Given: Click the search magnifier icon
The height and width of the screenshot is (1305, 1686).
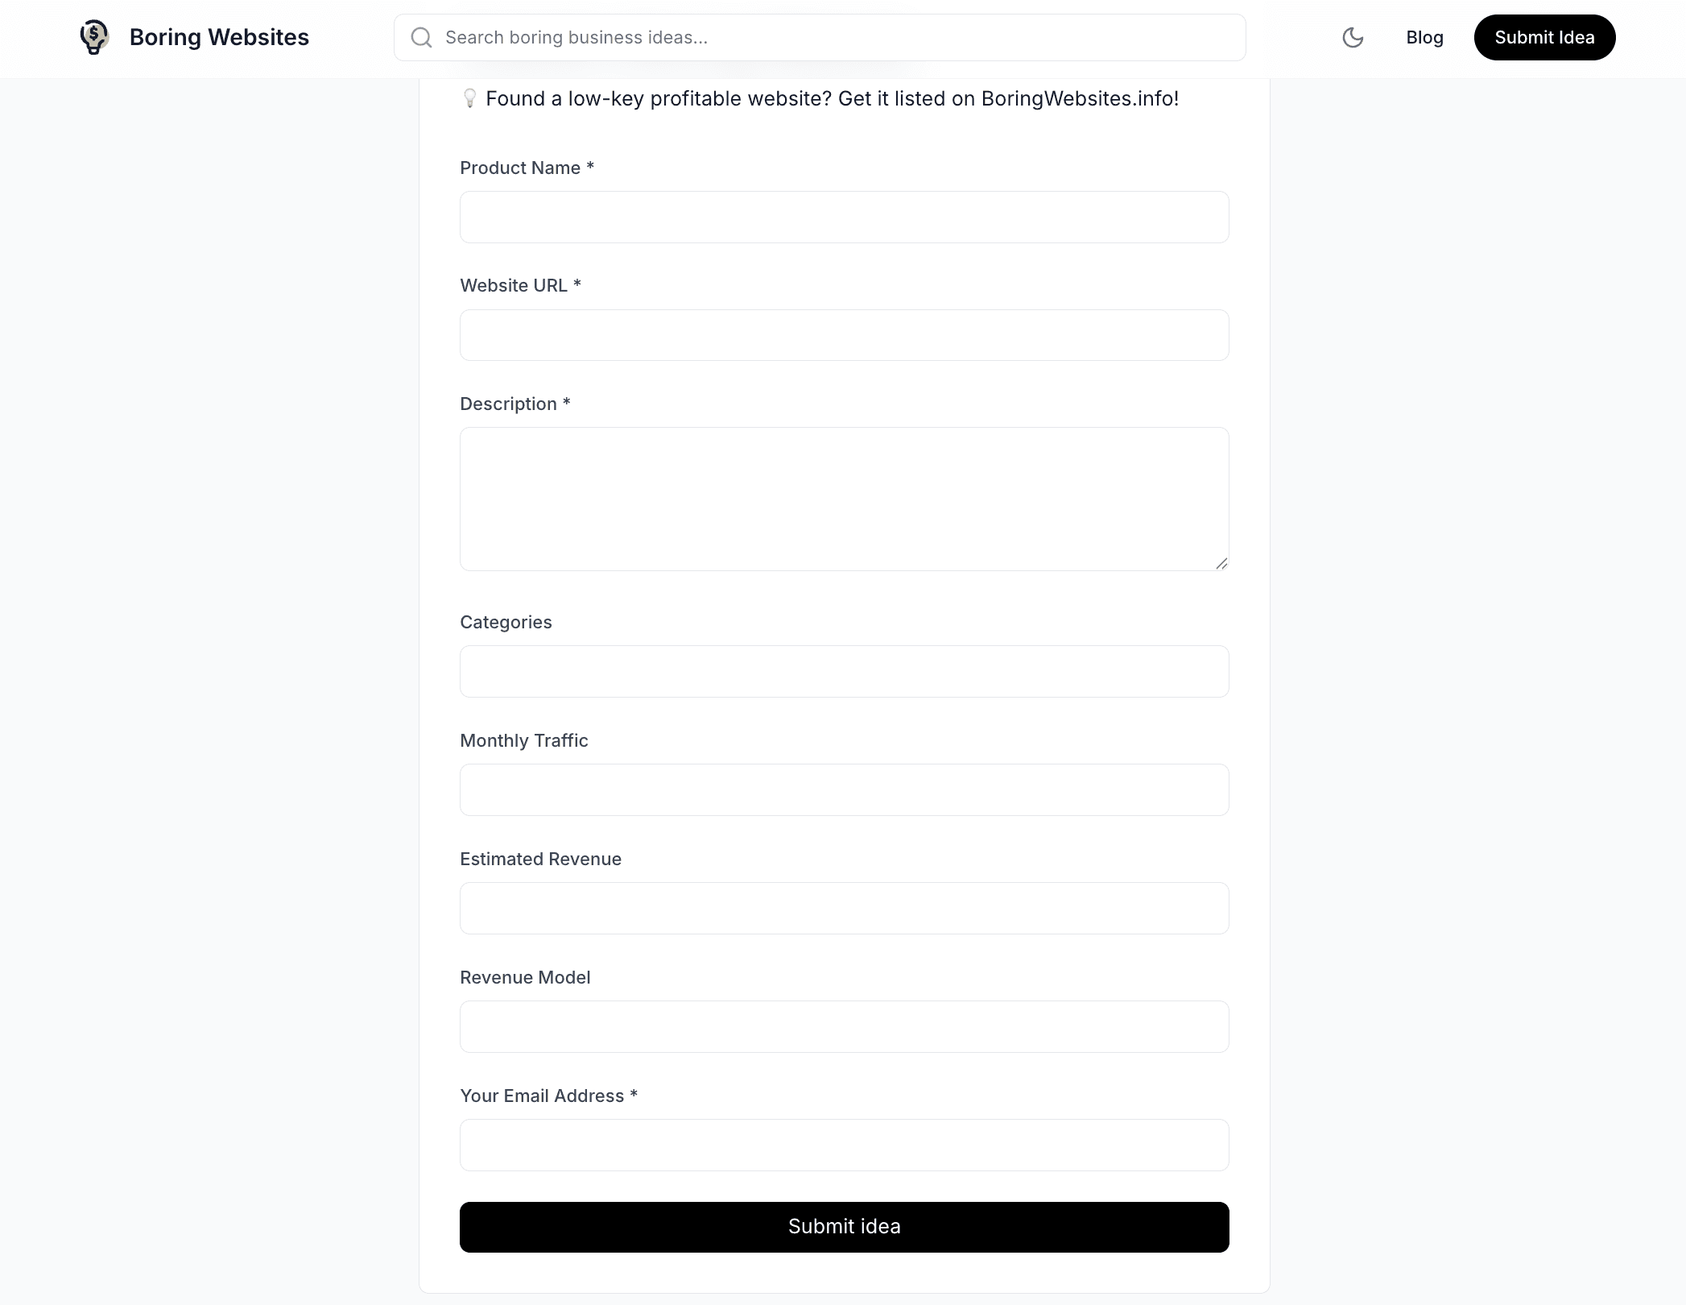Looking at the screenshot, I should pyautogui.click(x=421, y=37).
